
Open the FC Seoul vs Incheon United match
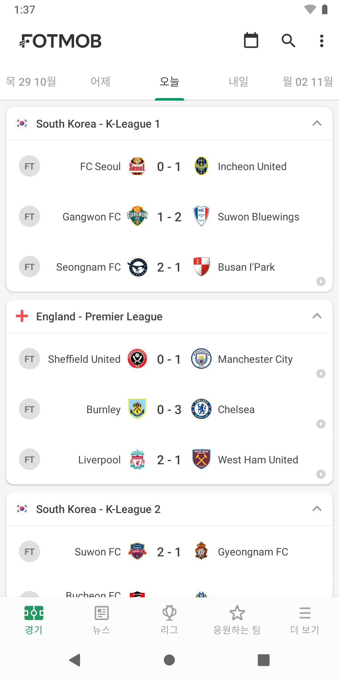(169, 167)
